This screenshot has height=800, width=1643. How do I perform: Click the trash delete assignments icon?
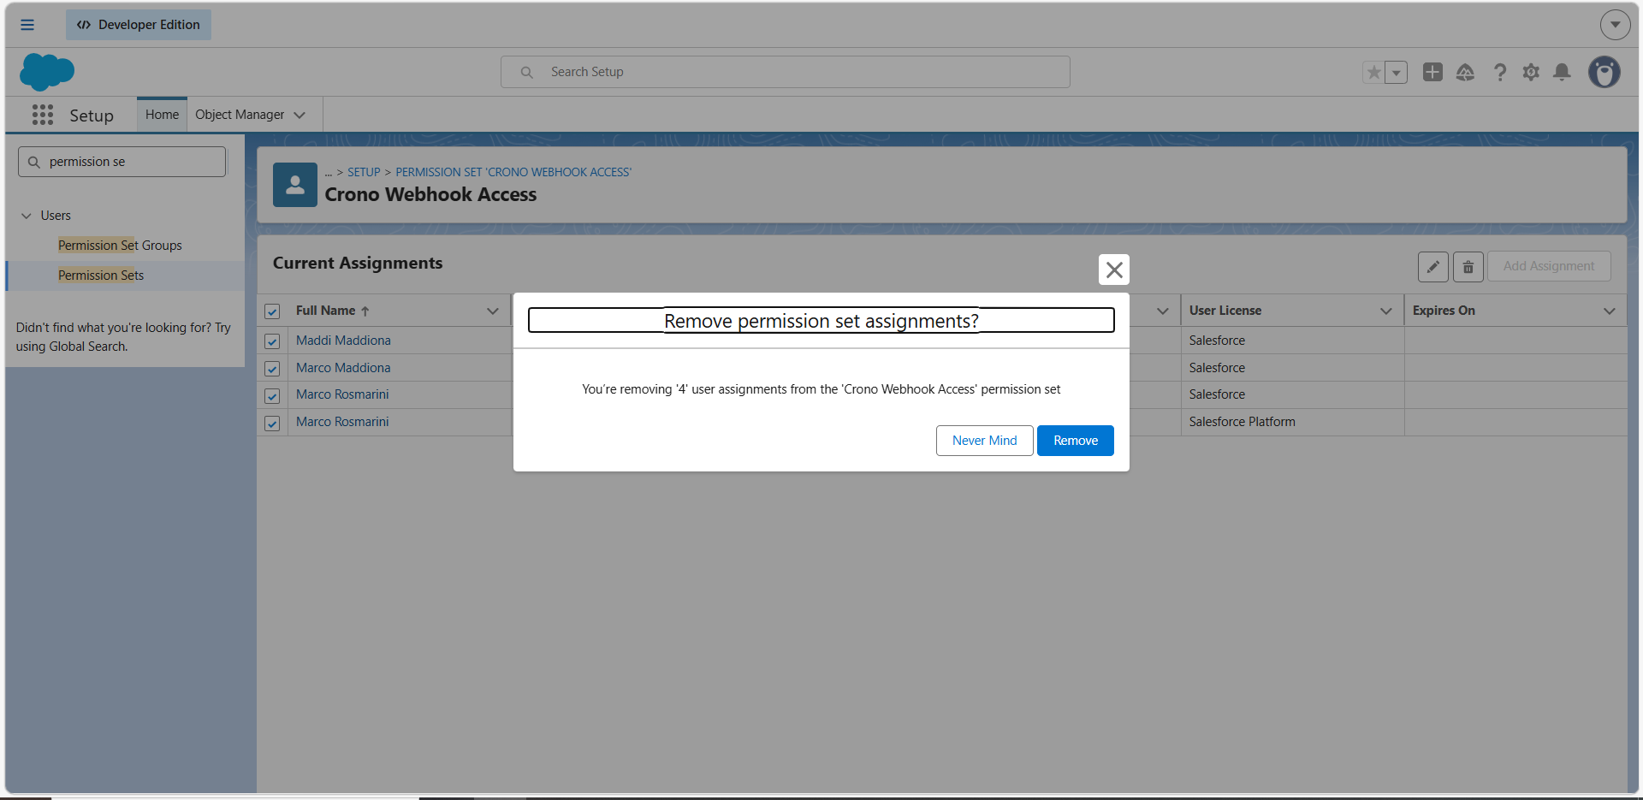[x=1468, y=267]
